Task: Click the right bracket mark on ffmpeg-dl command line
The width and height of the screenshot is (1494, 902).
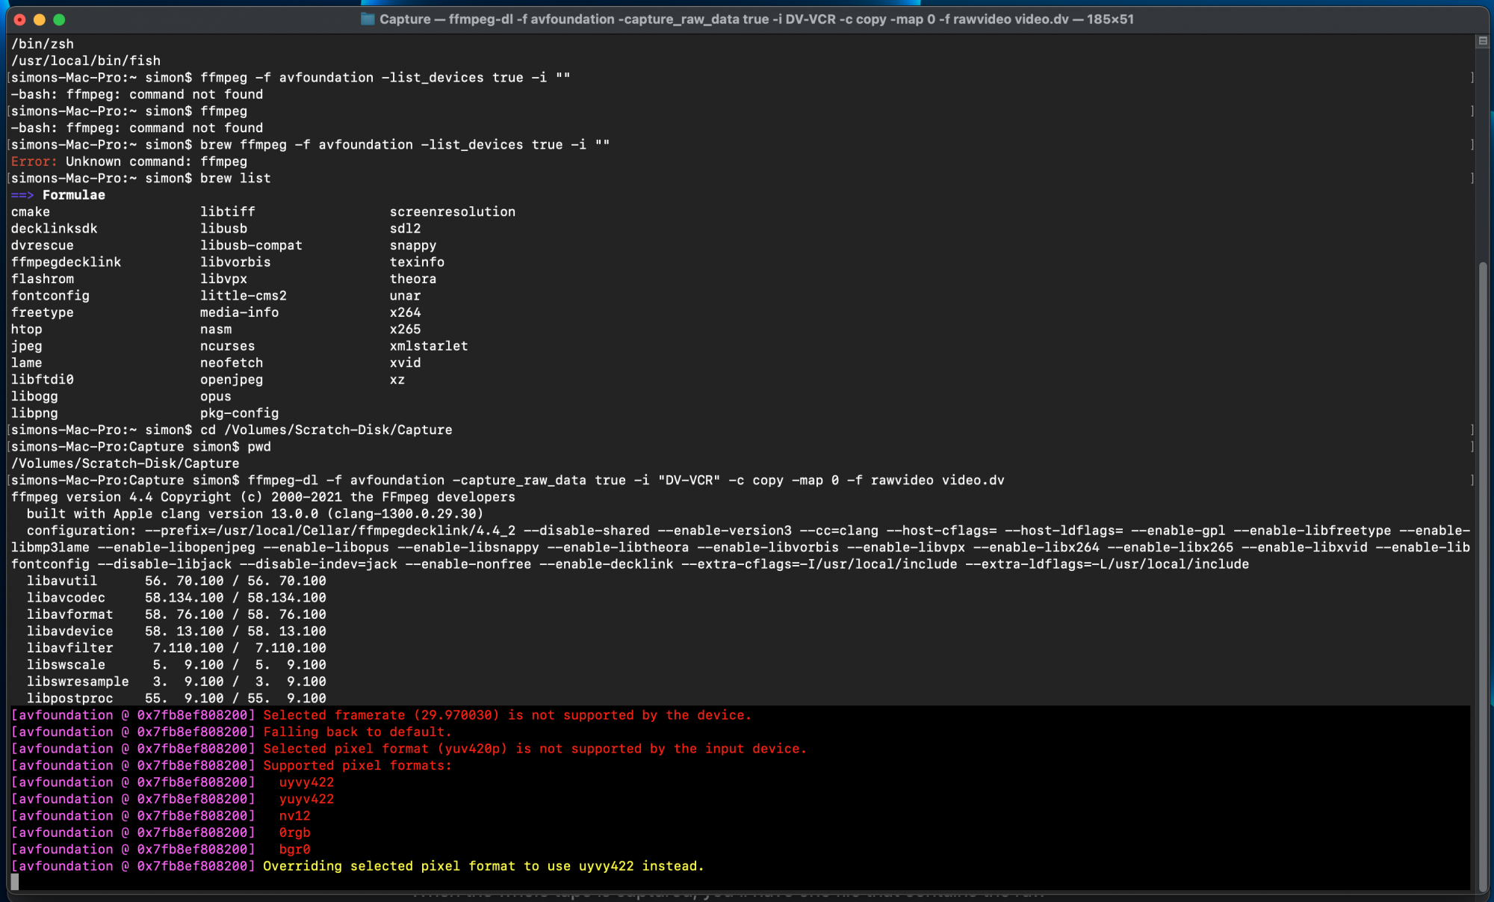Action: pos(1472,481)
